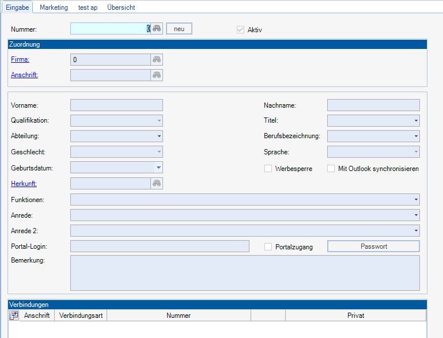Image resolution: width=443 pixels, height=338 pixels.
Task: Click binoculars lookup icon beside Firma field
Action: pos(157,59)
